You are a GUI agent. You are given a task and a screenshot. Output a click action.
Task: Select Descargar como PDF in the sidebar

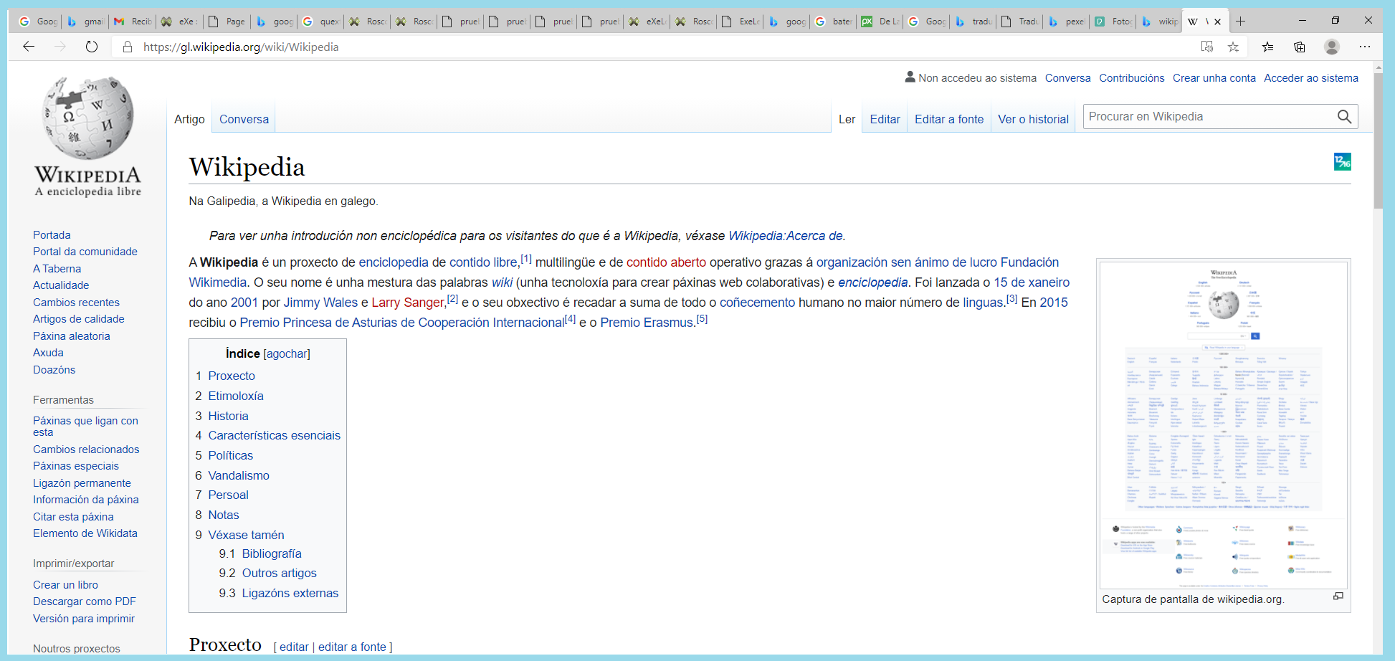click(x=84, y=601)
